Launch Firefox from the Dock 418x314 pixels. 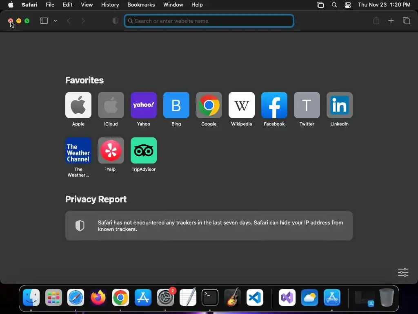(x=98, y=297)
